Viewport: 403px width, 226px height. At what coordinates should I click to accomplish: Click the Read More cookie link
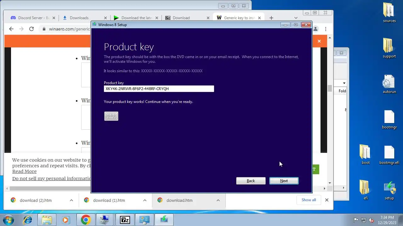24,171
